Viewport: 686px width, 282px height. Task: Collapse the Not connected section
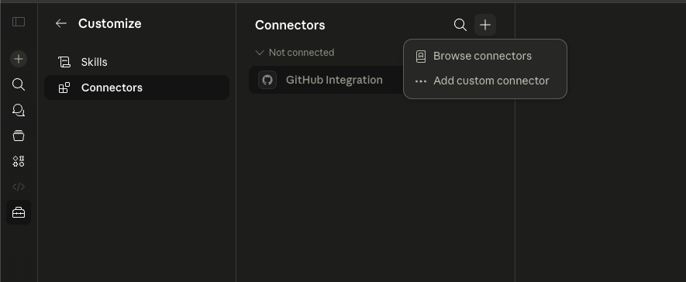295,53
